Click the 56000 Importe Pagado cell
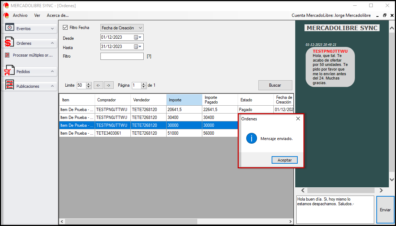Image resolution: width=396 pixels, height=226 pixels. [x=220, y=133]
